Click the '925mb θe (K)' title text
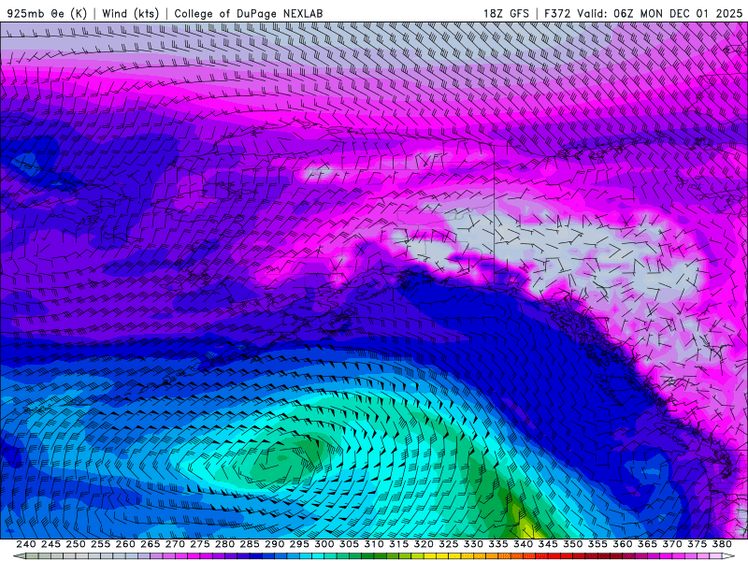This screenshot has width=748, height=561. pyautogui.click(x=46, y=13)
